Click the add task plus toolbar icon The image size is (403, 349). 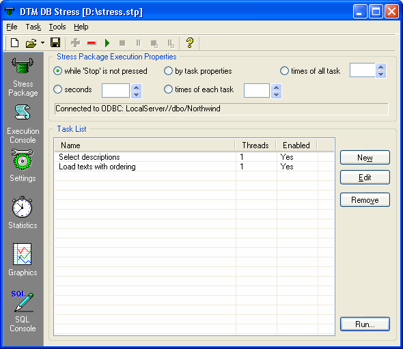[75, 42]
